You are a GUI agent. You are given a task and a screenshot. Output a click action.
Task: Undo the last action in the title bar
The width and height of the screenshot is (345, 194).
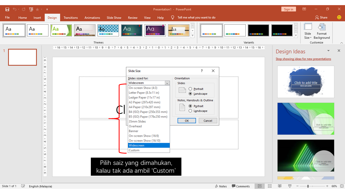point(15,9)
